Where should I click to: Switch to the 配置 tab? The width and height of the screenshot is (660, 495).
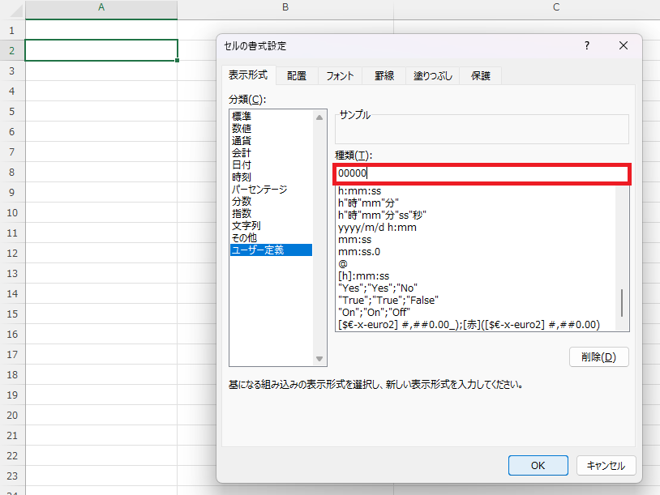coord(297,75)
